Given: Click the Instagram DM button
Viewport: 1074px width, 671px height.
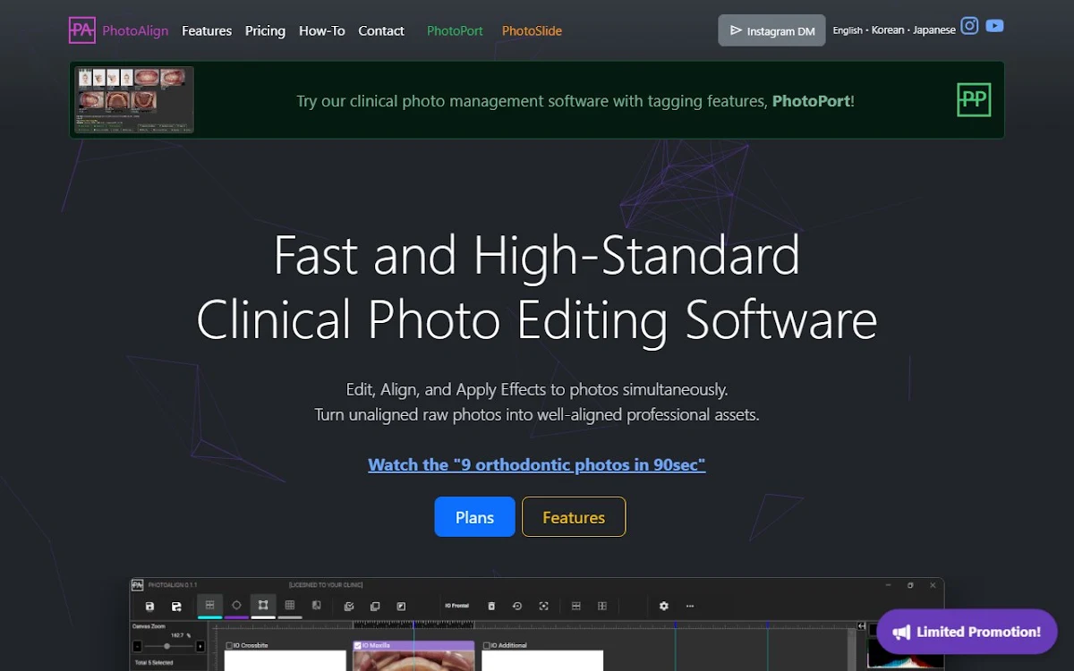Looking at the screenshot, I should (x=771, y=30).
